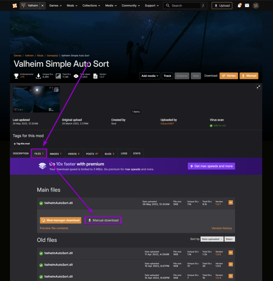The height and width of the screenshot is (281, 273).
Task: Open the Collections dropdown menu
Action: point(91,5)
